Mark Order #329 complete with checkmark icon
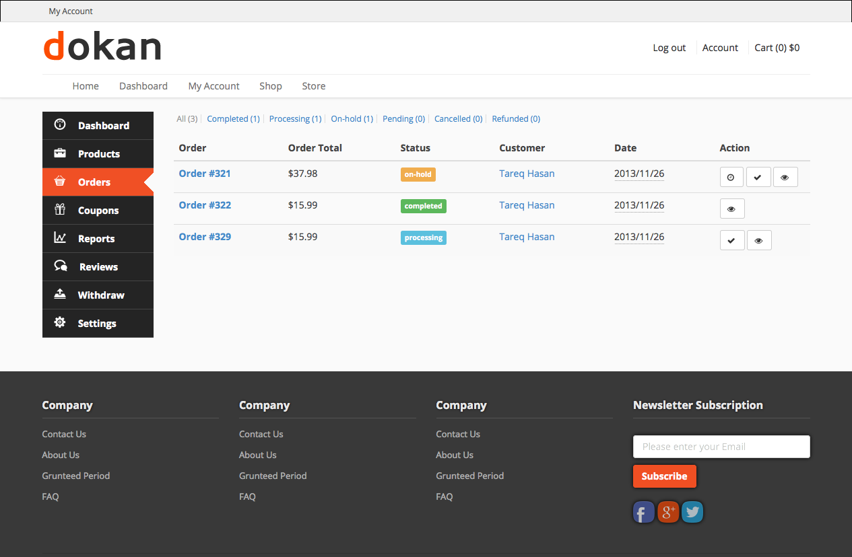This screenshot has height=557, width=852. [732, 240]
